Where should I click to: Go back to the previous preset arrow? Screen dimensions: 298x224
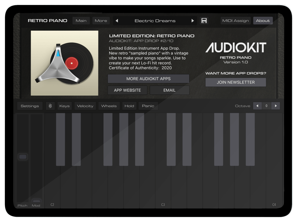coord(116,20)
